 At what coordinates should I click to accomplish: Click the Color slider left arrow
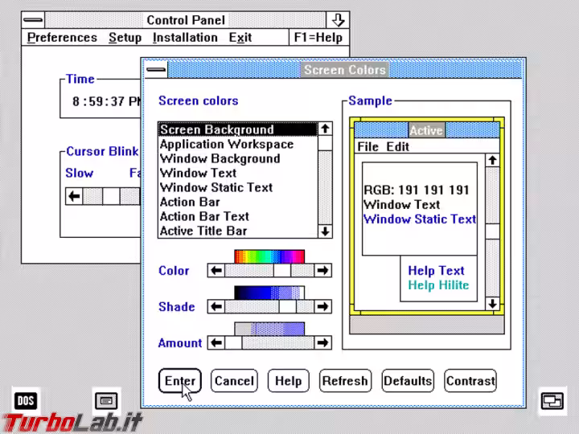216,271
